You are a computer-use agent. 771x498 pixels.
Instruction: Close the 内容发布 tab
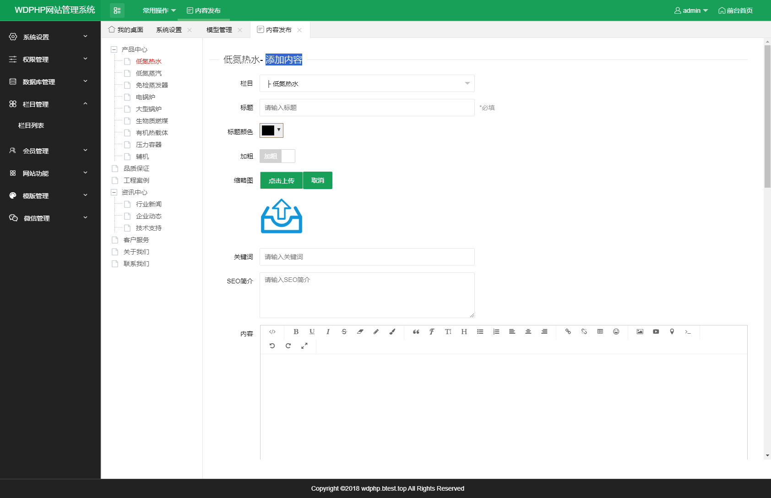299,30
